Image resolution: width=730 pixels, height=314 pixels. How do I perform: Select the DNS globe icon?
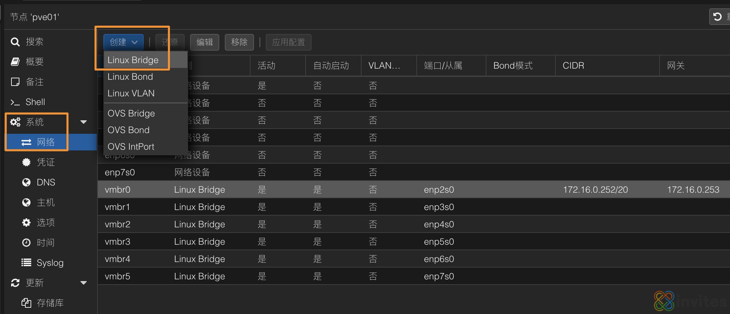26,182
